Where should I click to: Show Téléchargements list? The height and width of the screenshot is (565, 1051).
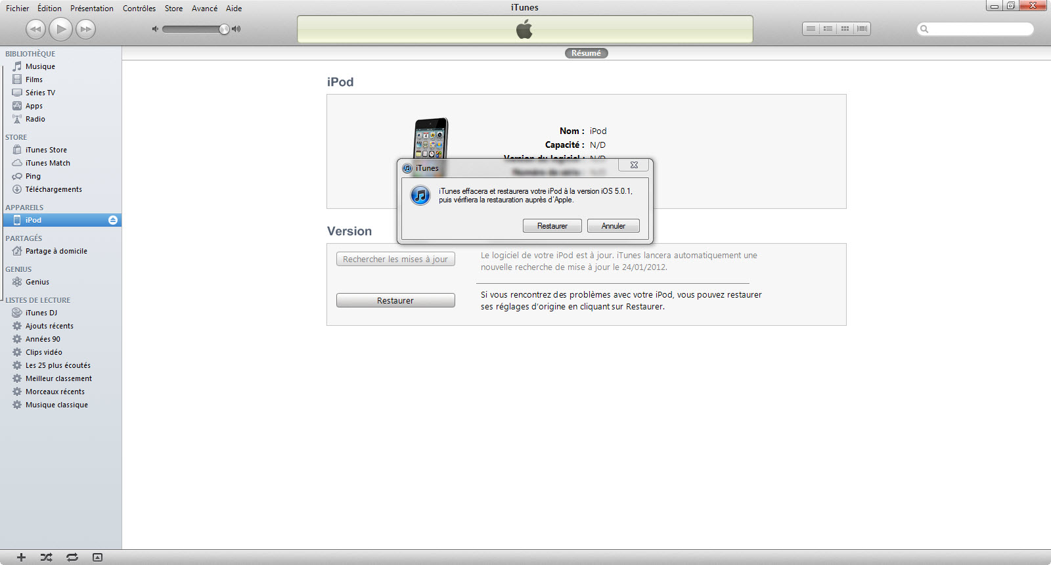click(53, 189)
